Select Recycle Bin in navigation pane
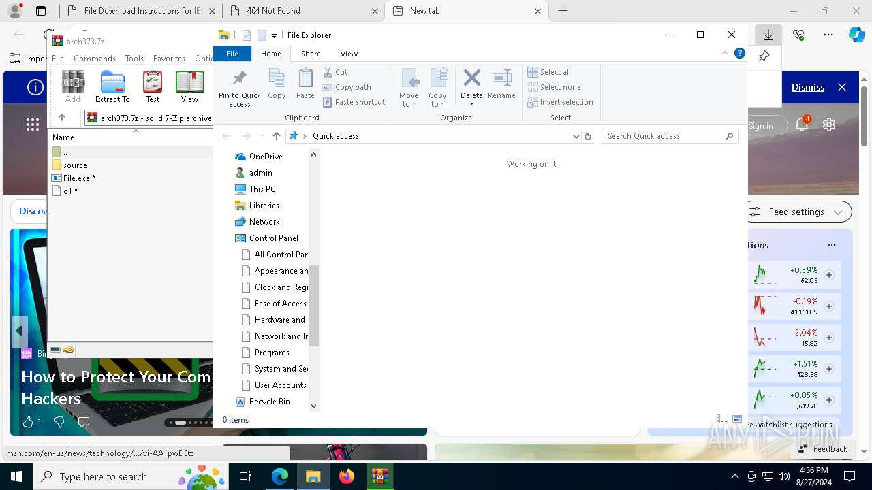The height and width of the screenshot is (490, 872). pos(269,402)
